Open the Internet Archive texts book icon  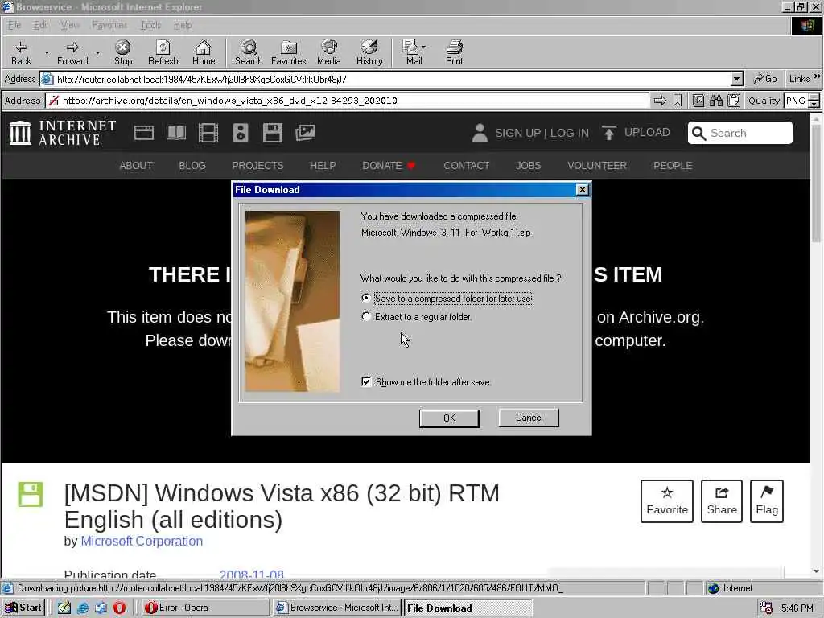coord(176,133)
